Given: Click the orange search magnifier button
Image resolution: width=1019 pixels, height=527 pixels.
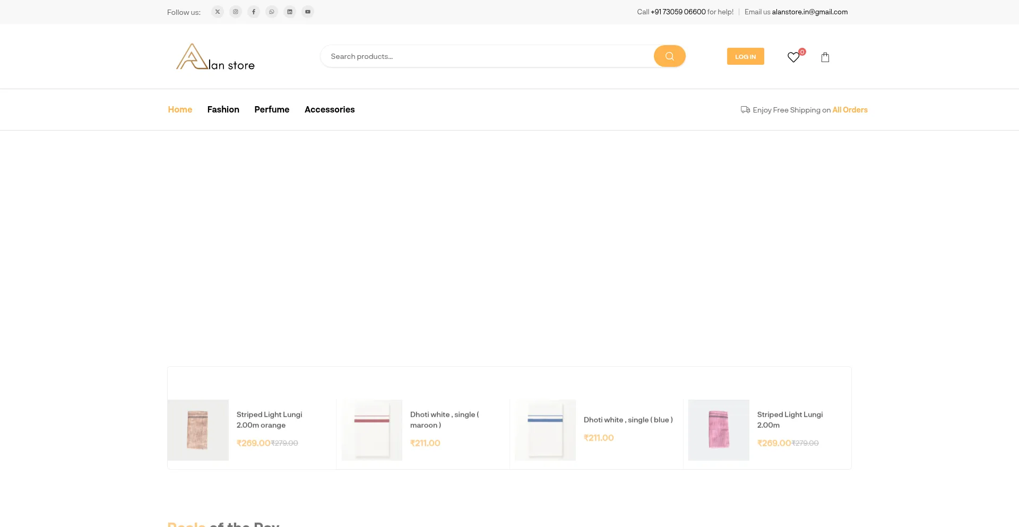Looking at the screenshot, I should [669, 56].
